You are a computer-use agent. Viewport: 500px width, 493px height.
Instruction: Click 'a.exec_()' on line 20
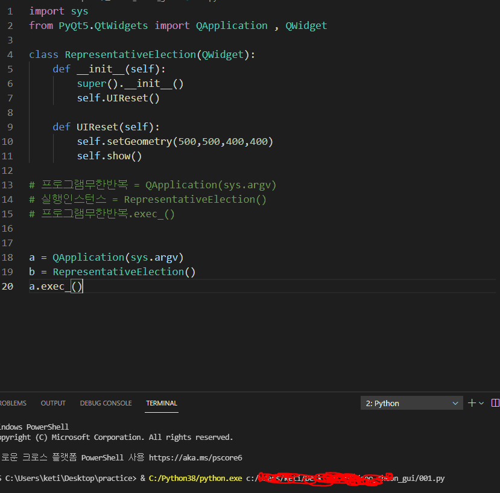click(x=56, y=286)
